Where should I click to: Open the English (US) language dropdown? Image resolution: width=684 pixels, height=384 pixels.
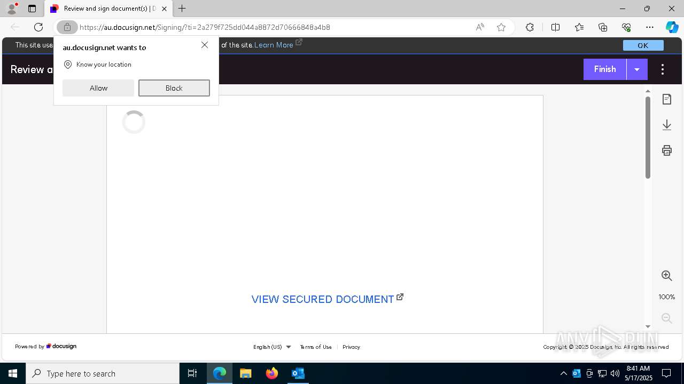[272, 347]
